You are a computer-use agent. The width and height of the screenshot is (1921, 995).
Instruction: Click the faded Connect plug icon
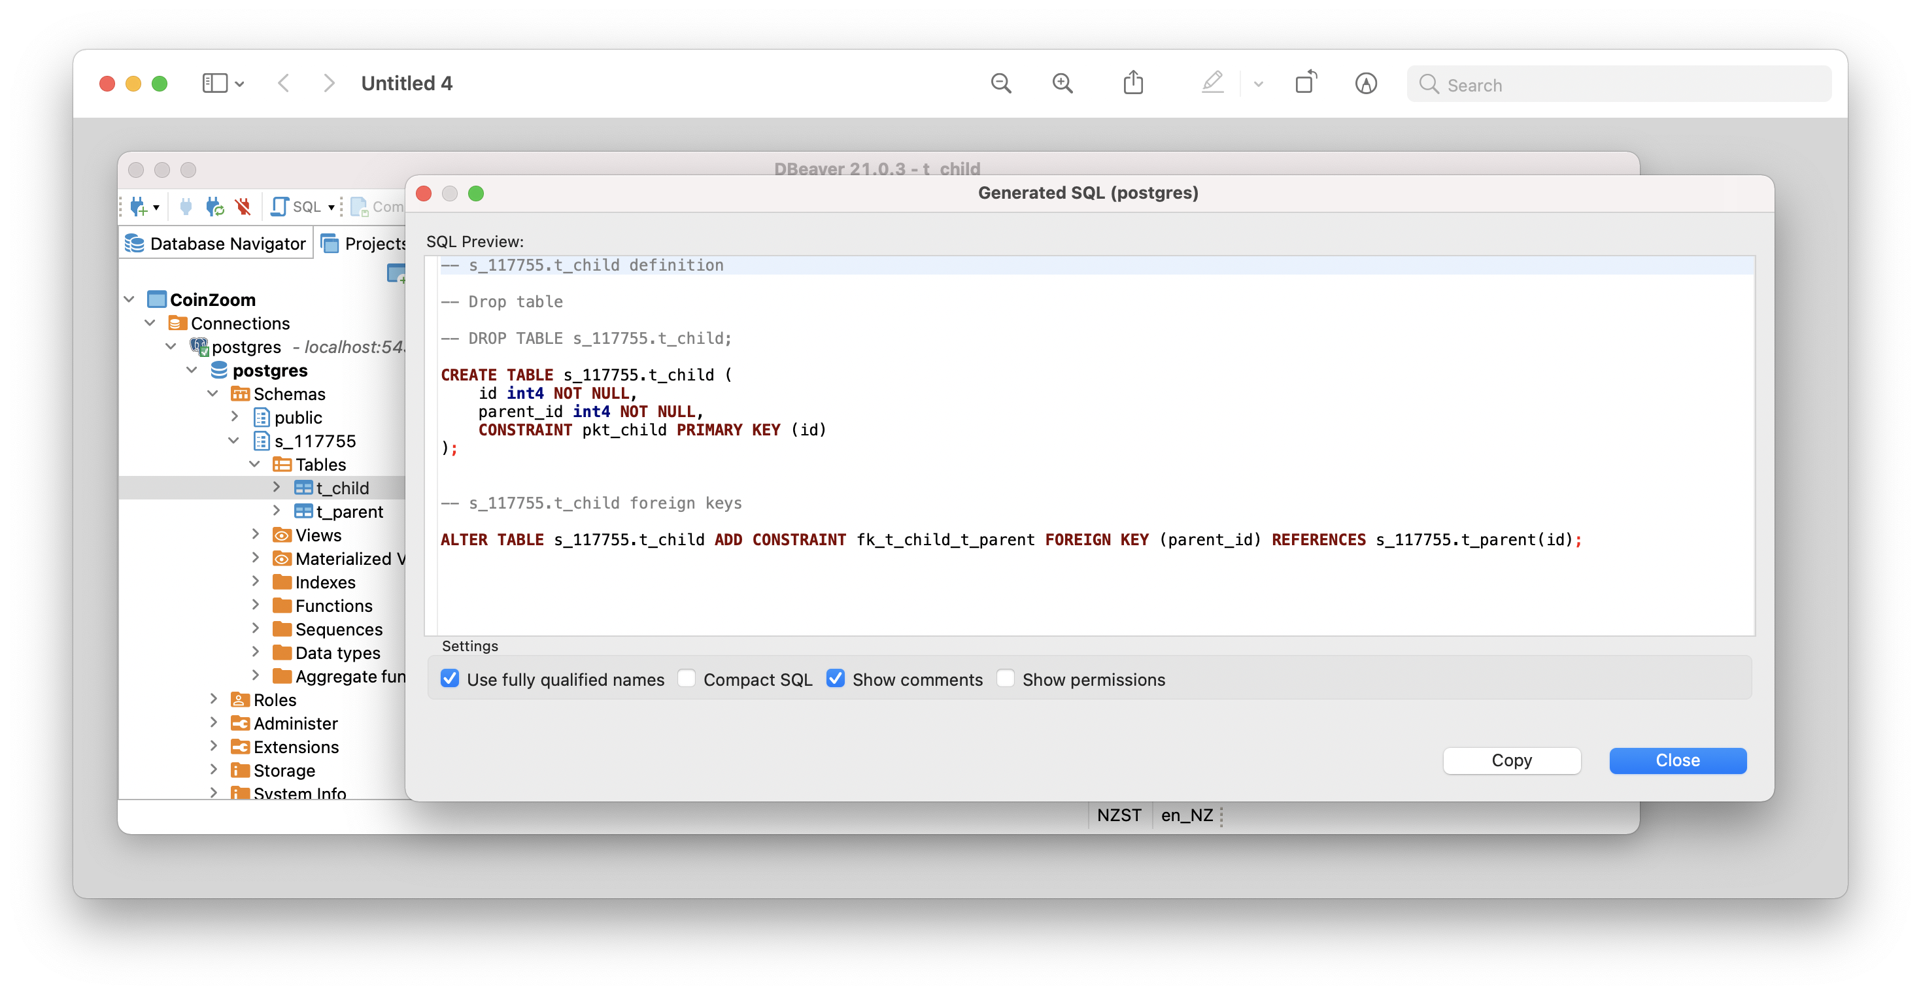click(x=186, y=207)
